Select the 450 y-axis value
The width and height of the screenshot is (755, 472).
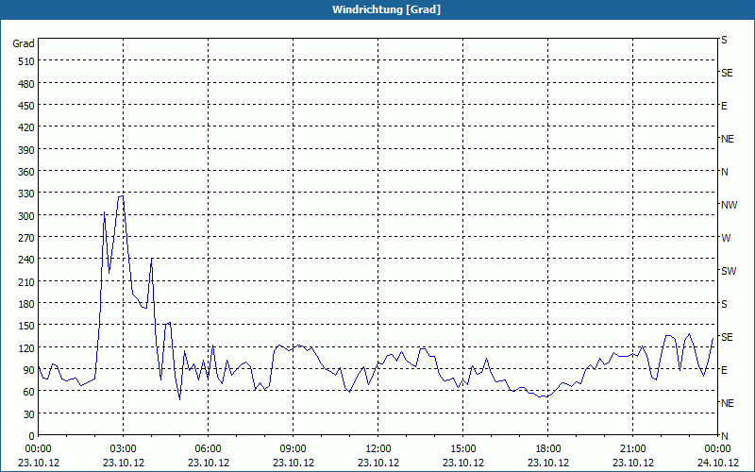[26, 106]
